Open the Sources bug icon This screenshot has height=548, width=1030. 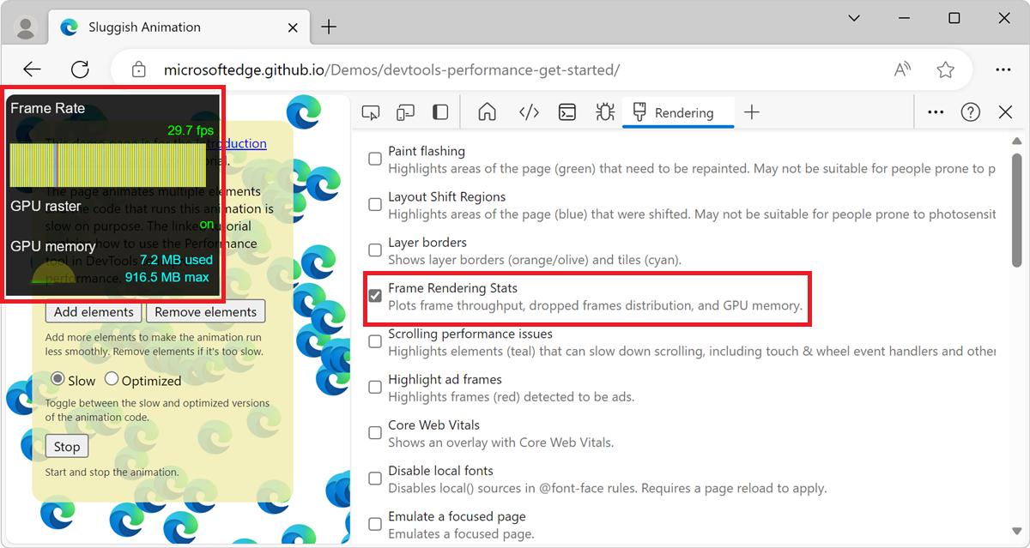coord(605,112)
